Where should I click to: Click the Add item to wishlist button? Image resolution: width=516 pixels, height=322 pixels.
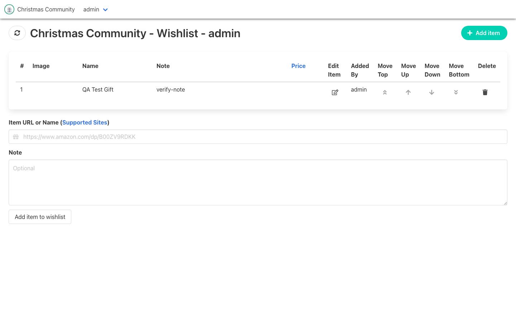(40, 217)
